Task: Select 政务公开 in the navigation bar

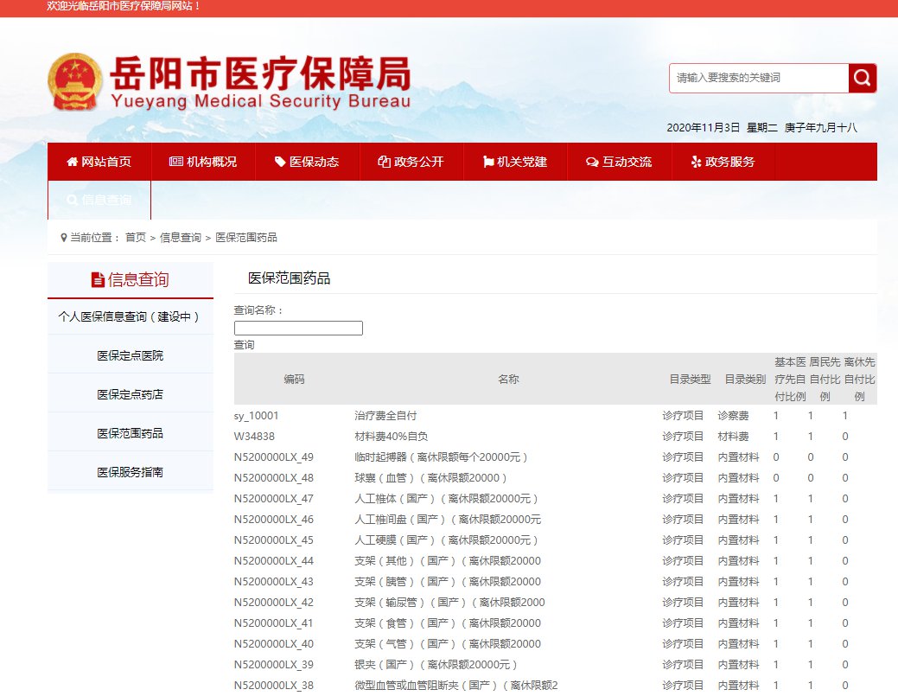Action: tap(411, 162)
